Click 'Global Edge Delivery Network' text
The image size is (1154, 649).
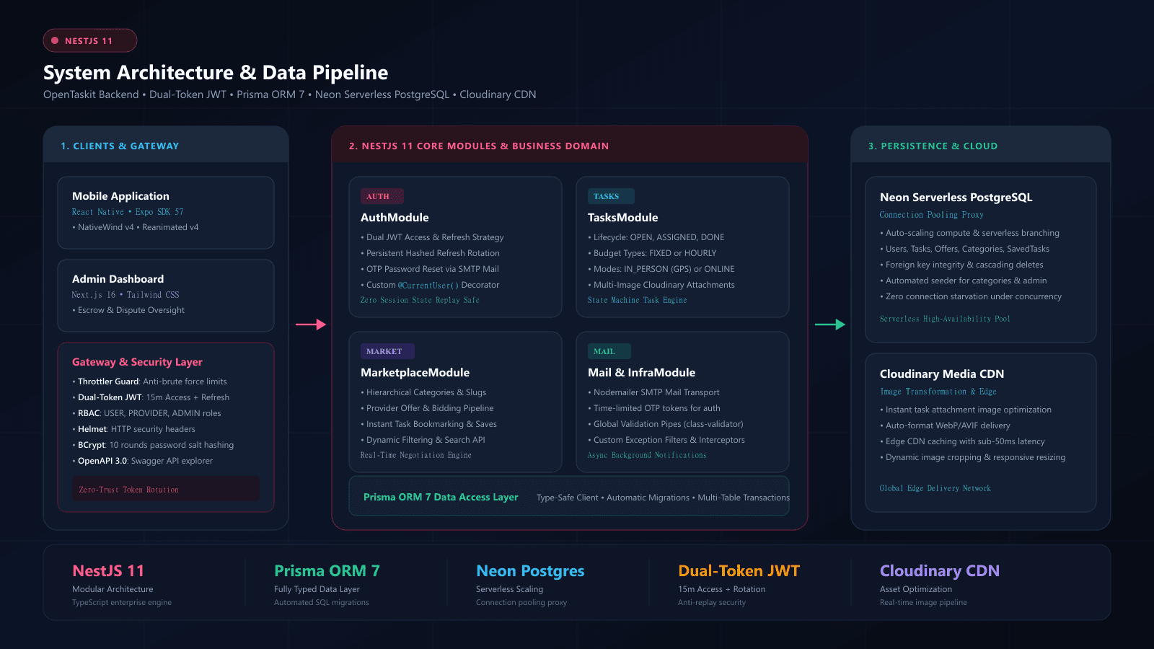(x=935, y=488)
